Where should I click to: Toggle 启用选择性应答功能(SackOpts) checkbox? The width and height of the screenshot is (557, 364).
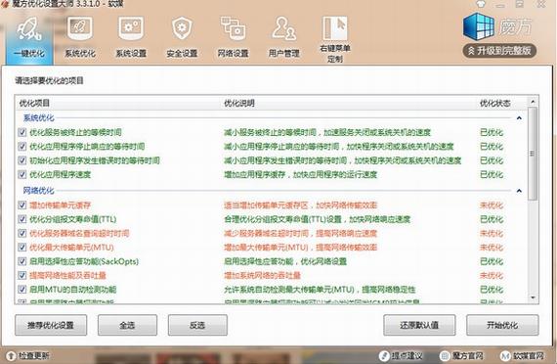(x=22, y=261)
